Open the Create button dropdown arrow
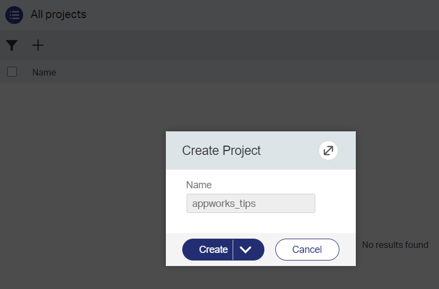Screen dimensions: 439x289 (245, 250)
